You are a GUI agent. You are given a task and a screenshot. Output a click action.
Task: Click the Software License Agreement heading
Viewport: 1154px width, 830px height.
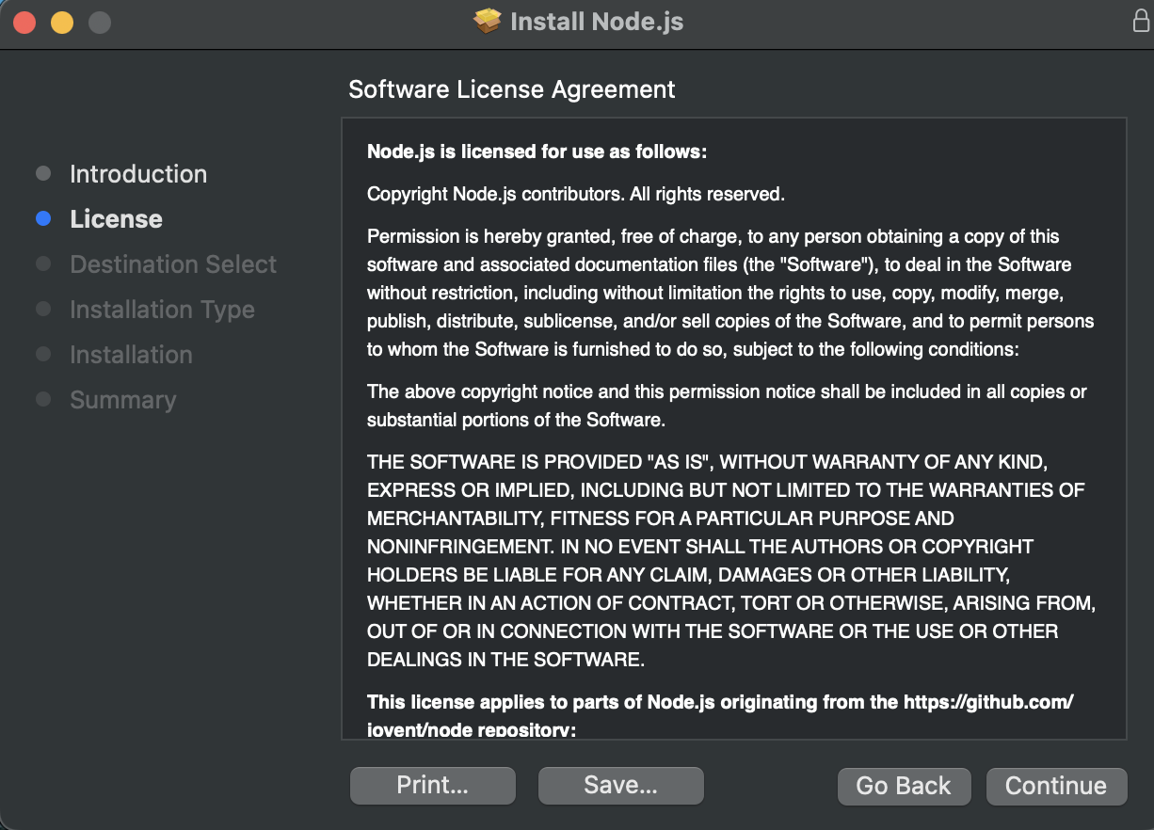coord(512,89)
